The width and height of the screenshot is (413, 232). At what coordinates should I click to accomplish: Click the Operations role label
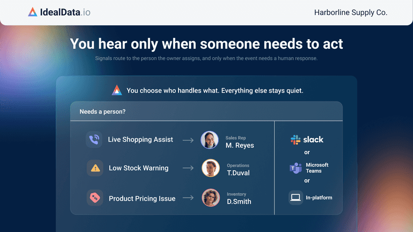238,165
